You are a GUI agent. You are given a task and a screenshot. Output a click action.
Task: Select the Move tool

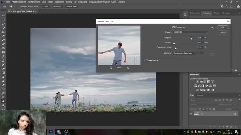[x=3, y=16]
